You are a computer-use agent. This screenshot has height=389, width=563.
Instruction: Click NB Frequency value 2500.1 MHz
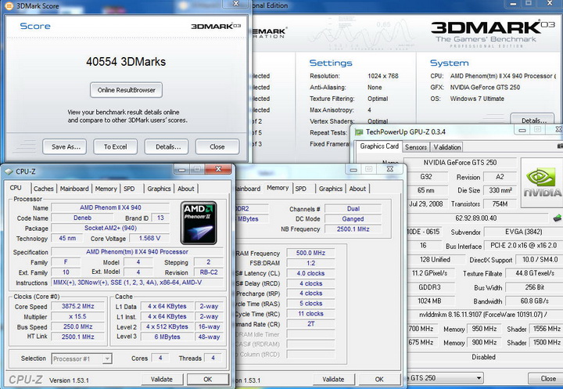pos(353,229)
